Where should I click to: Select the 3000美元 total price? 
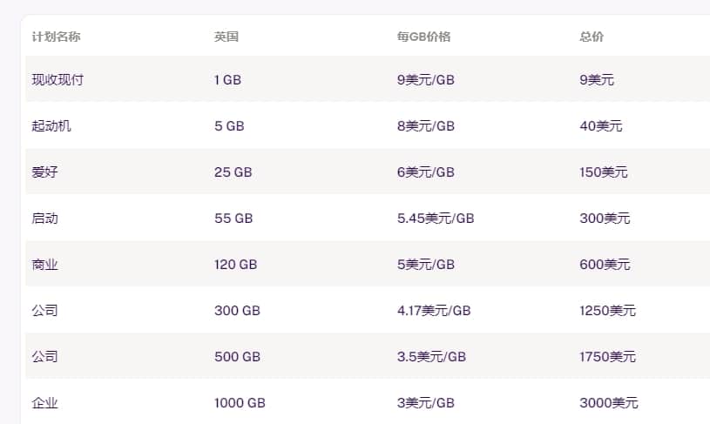pos(609,403)
